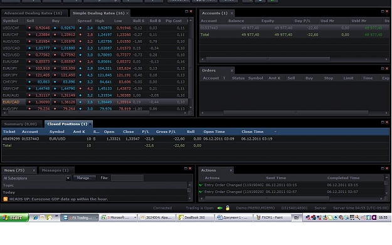Click the checkmark icon of the 02:57 action
This screenshot has width=392, height=245.
[201, 192]
